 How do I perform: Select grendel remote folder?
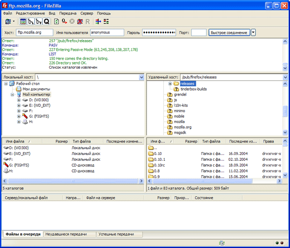(x=180, y=94)
